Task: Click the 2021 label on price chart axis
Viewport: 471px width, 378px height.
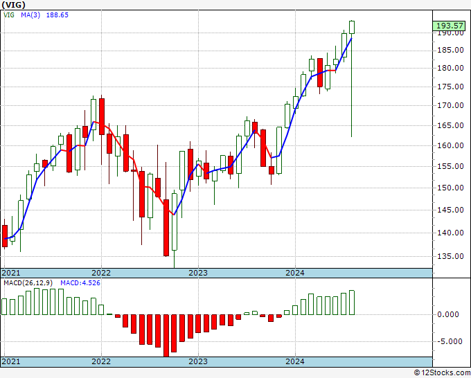Action: (x=11, y=273)
